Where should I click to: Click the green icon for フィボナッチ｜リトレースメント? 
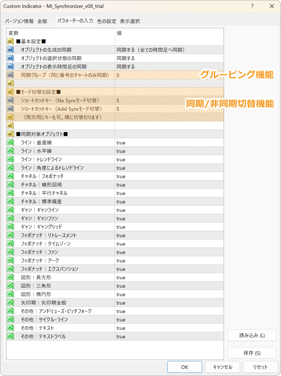[10, 235]
